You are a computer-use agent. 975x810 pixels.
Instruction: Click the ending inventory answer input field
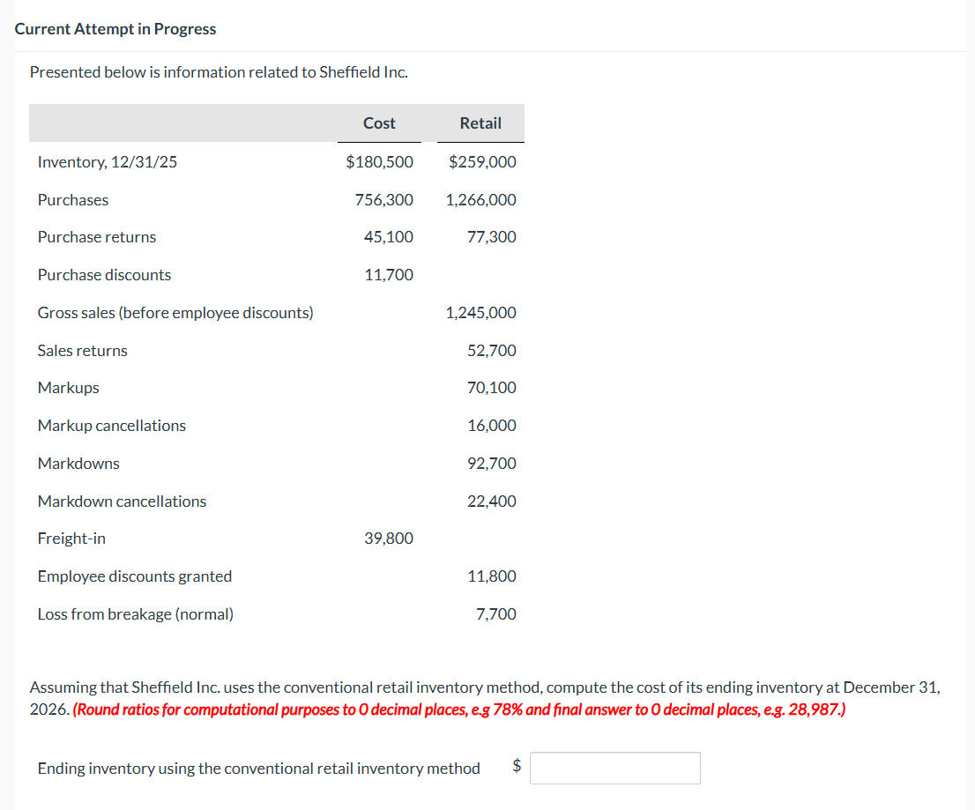tap(615, 768)
